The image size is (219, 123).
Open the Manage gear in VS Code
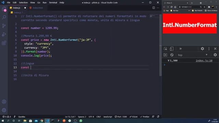tap(4, 110)
